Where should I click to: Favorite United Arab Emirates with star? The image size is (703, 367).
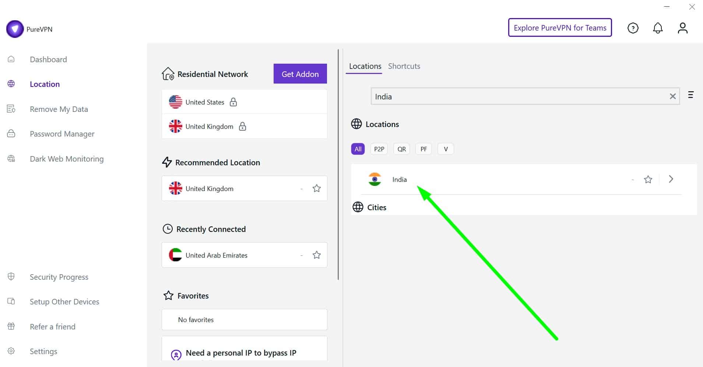click(316, 255)
